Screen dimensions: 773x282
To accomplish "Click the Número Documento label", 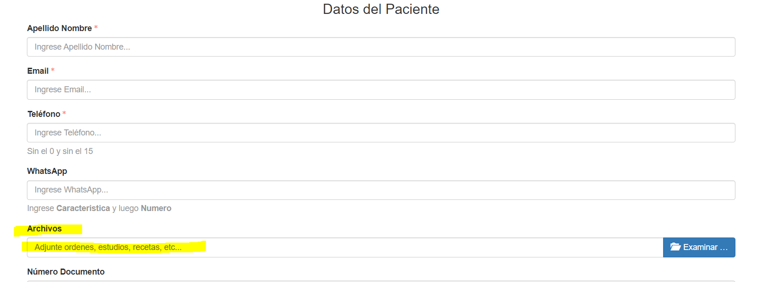I will tap(66, 272).
